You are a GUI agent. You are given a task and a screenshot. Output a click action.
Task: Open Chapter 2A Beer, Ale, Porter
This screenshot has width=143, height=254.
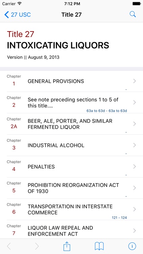[71, 124]
